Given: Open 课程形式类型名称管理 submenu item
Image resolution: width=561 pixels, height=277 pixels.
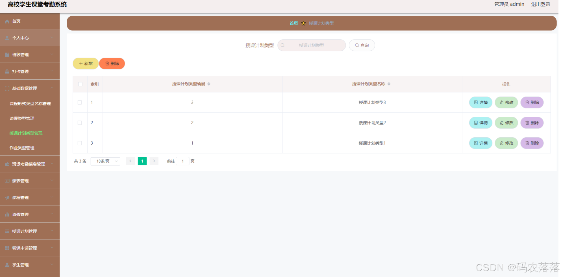Looking at the screenshot, I should (30, 104).
